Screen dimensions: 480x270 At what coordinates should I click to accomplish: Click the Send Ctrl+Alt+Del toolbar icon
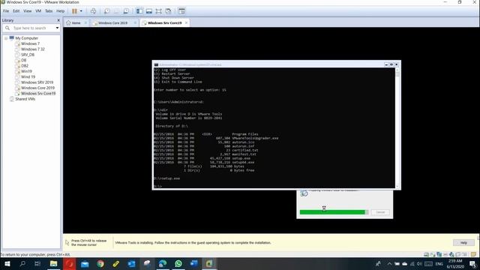click(93, 11)
